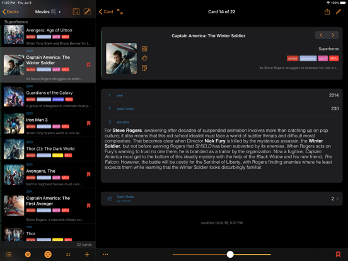Tap the Wi-Fi icon in status bar
This screenshot has width=348, height=261.
(328, 3)
